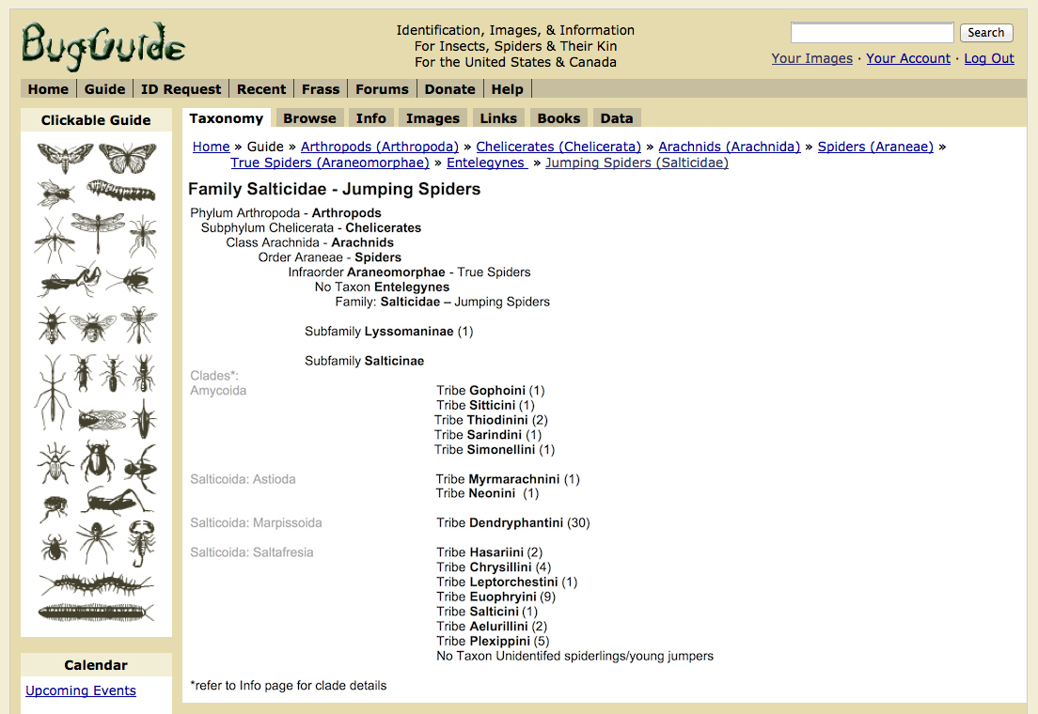Screen dimensions: 1038x714
Task: Select the praying mantis icon
Action: click(x=70, y=280)
